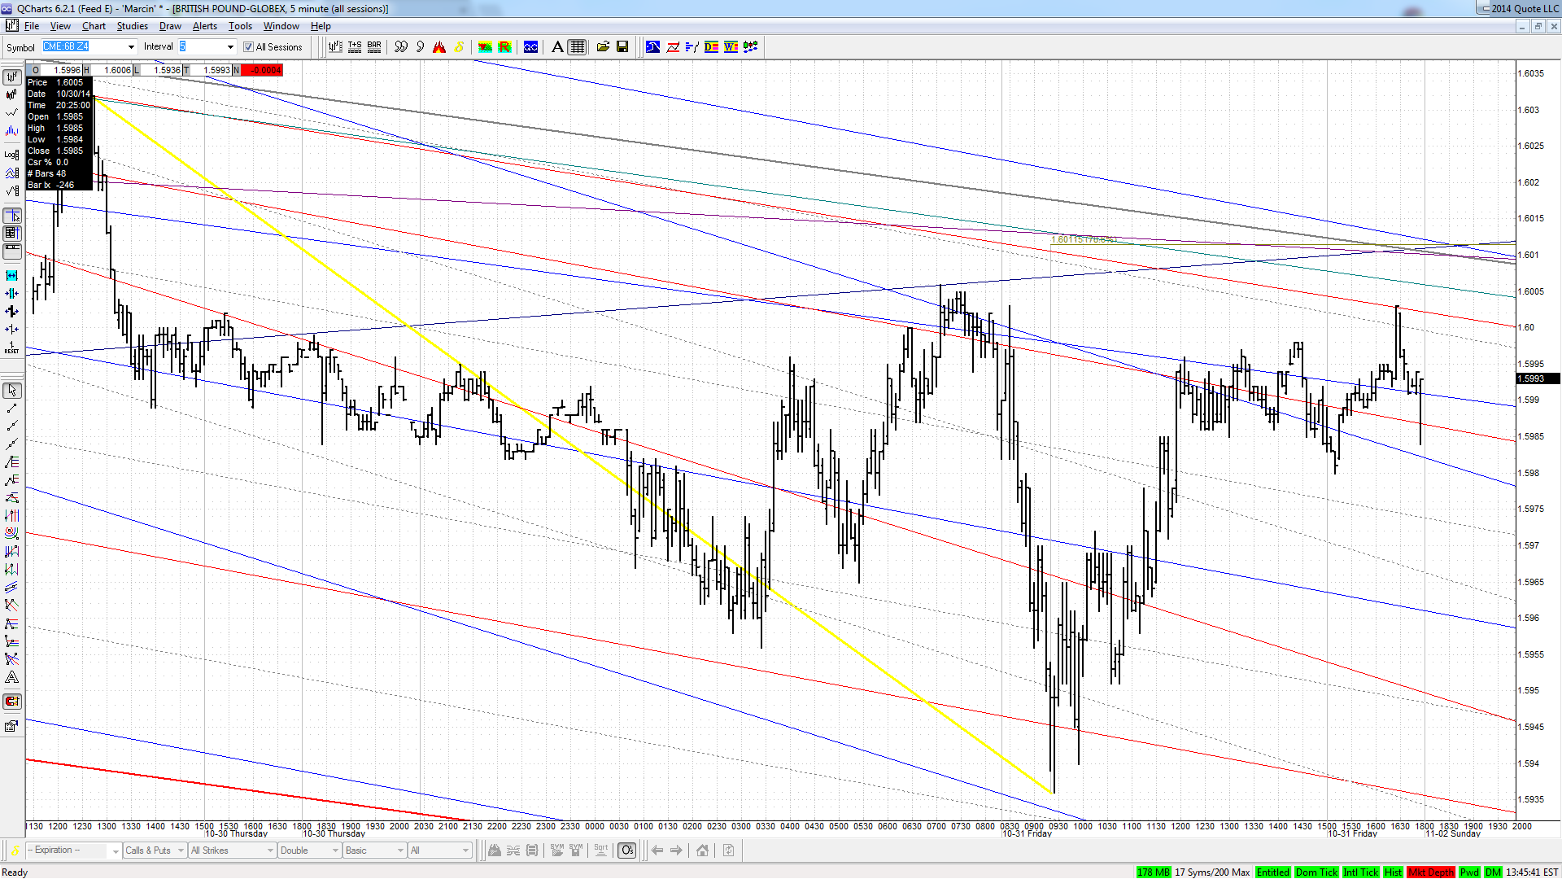Viewport: 1562px width, 879px height.
Task: Click the red net change -0.0004 field
Action: click(262, 70)
